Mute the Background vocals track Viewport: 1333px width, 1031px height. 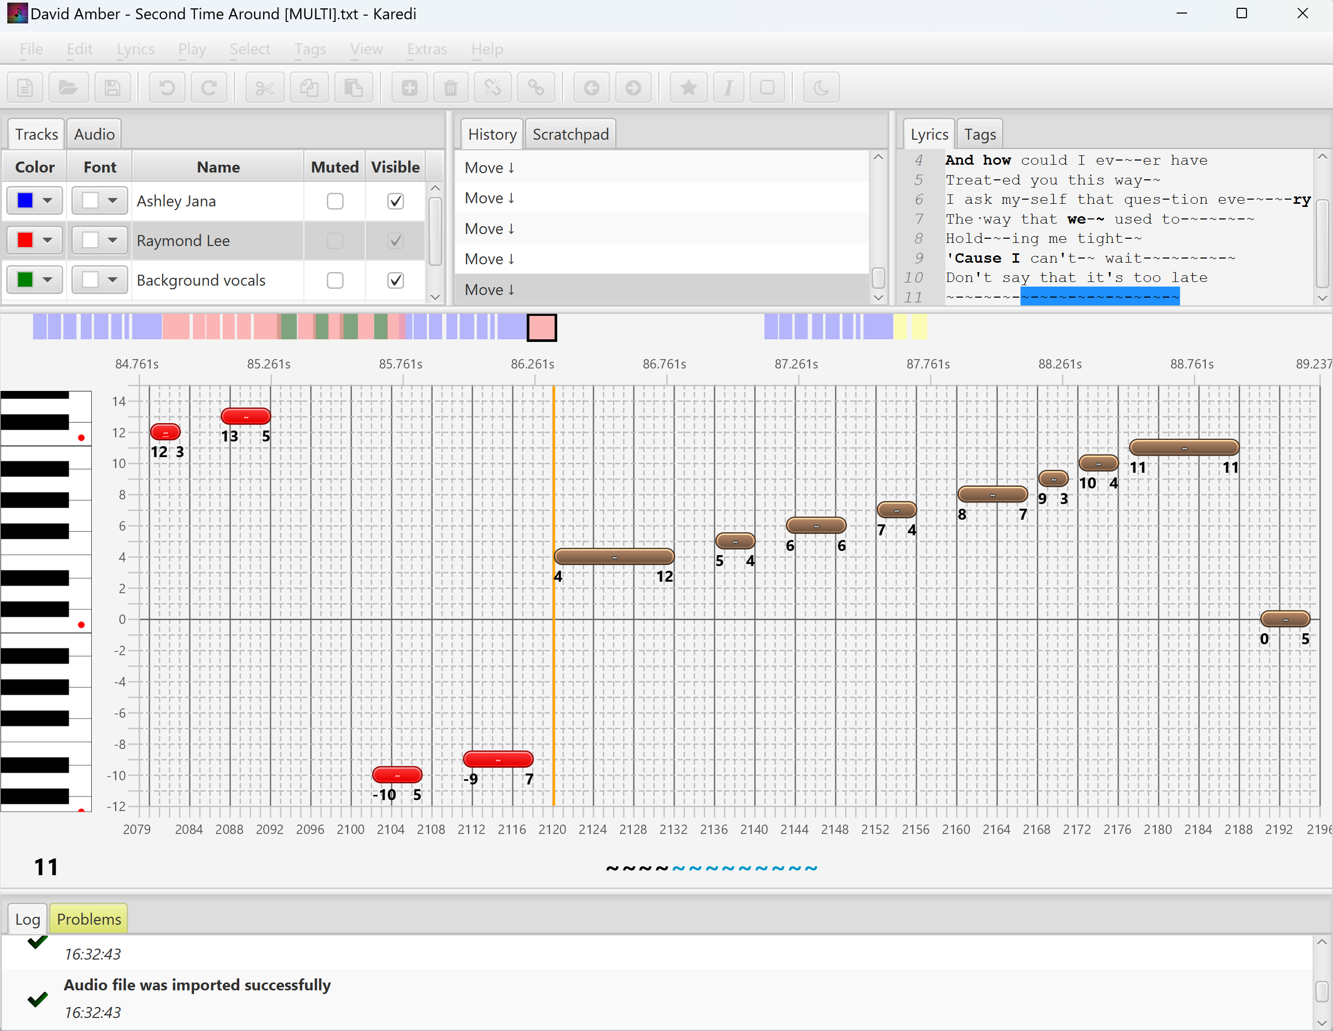click(x=335, y=280)
